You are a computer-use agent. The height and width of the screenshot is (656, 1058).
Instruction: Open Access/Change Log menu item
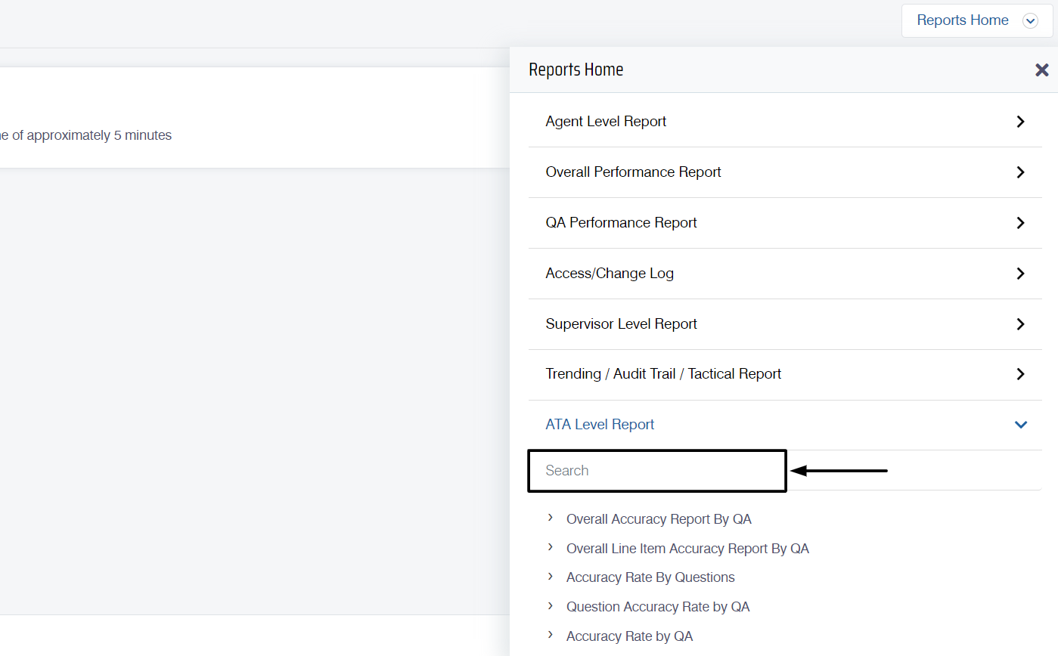(785, 274)
